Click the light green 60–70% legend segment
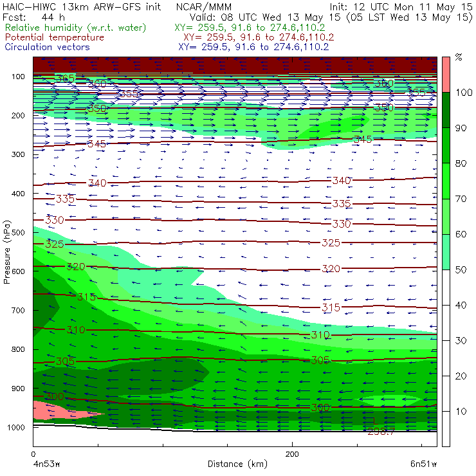Screen dimensions: 476x476 446,216
